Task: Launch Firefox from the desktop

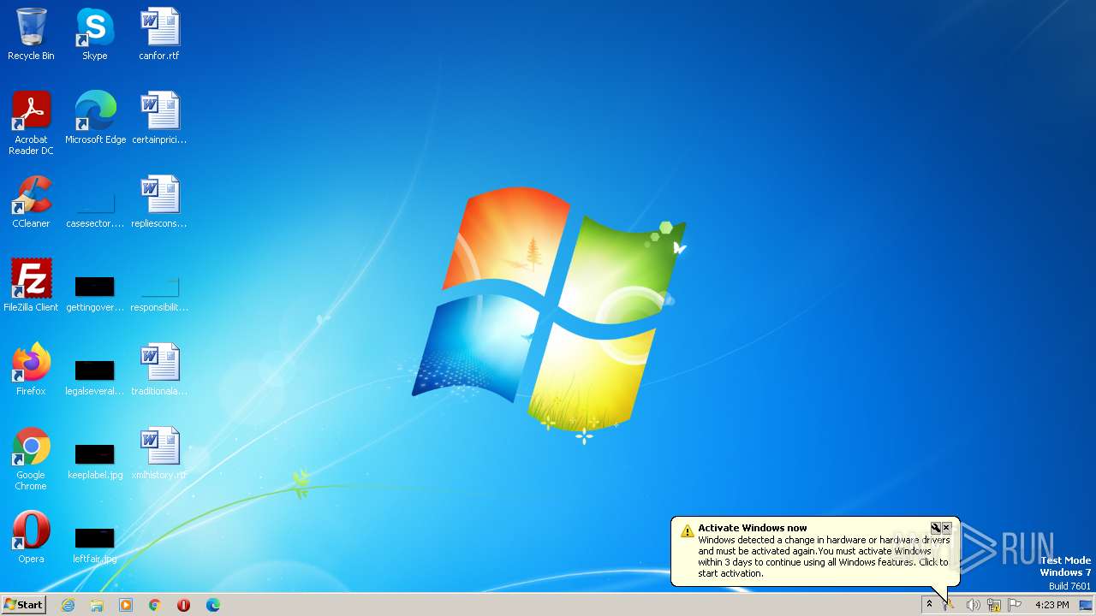Action: point(31,369)
